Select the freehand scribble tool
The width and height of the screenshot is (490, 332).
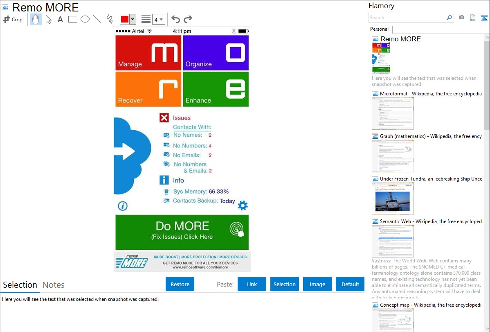[110, 19]
